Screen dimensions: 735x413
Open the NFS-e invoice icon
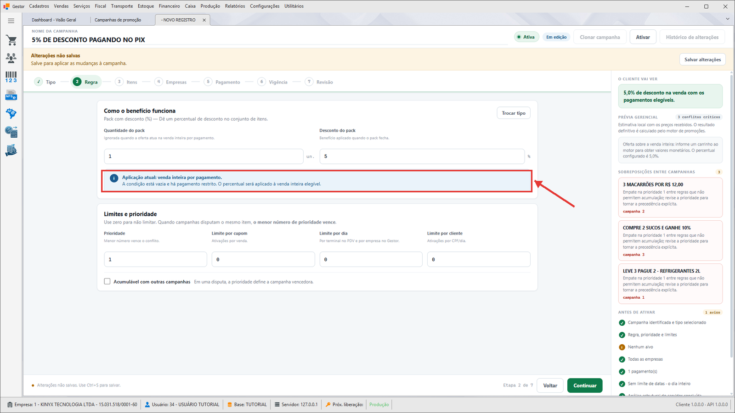click(x=11, y=95)
